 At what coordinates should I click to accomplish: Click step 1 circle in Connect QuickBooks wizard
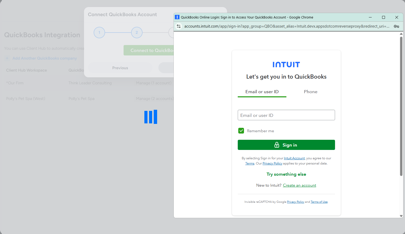(99, 33)
